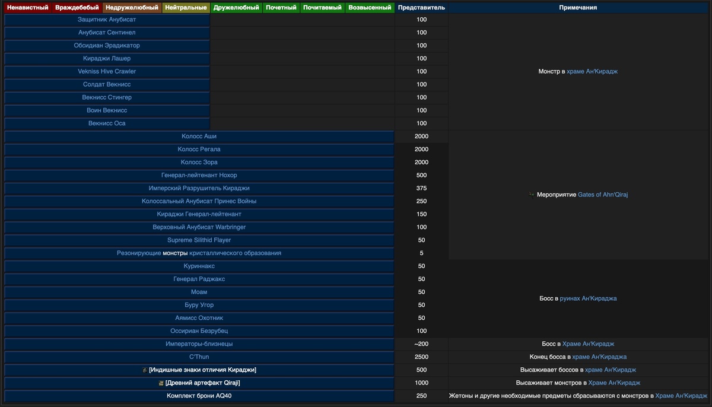Open the Vekniss Hive Crawler link
This screenshot has width=712, height=407.
tap(107, 72)
